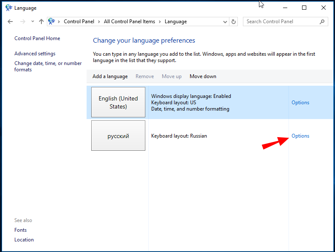
Task: Click 'Windows display language: Enabled' text
Action: click(x=191, y=96)
